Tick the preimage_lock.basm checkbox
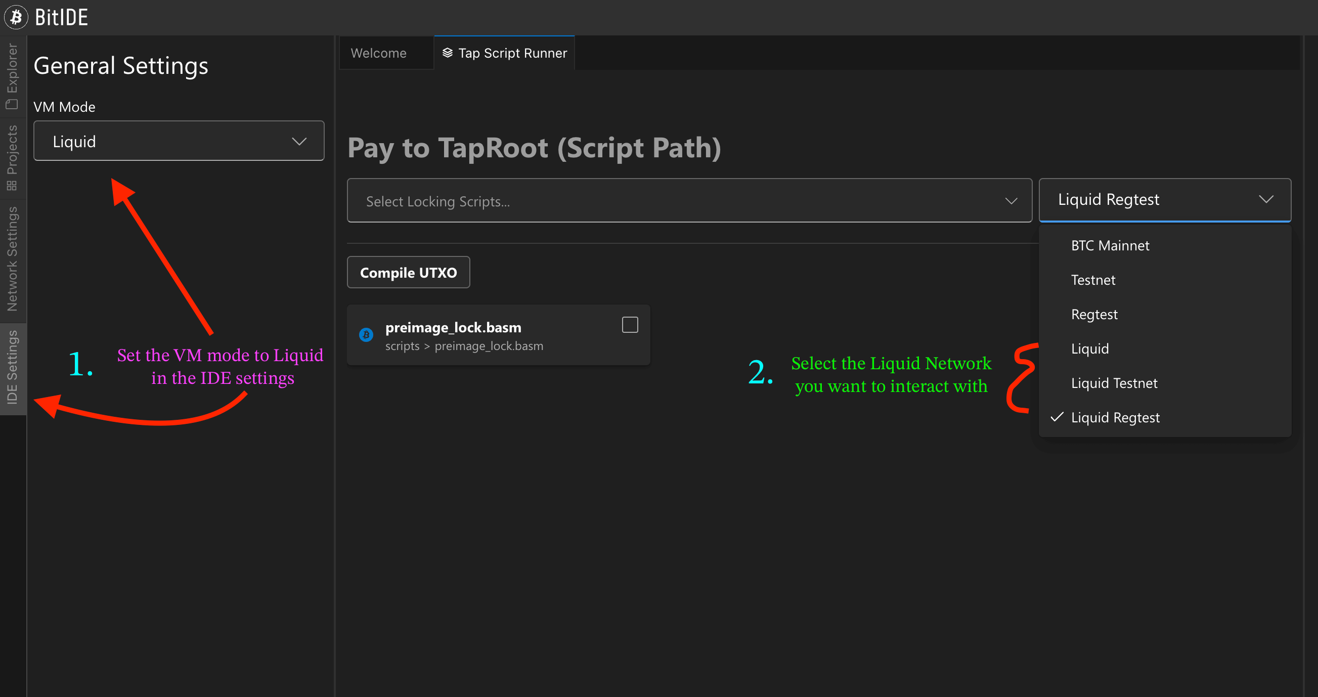This screenshot has width=1318, height=697. pos(630,324)
